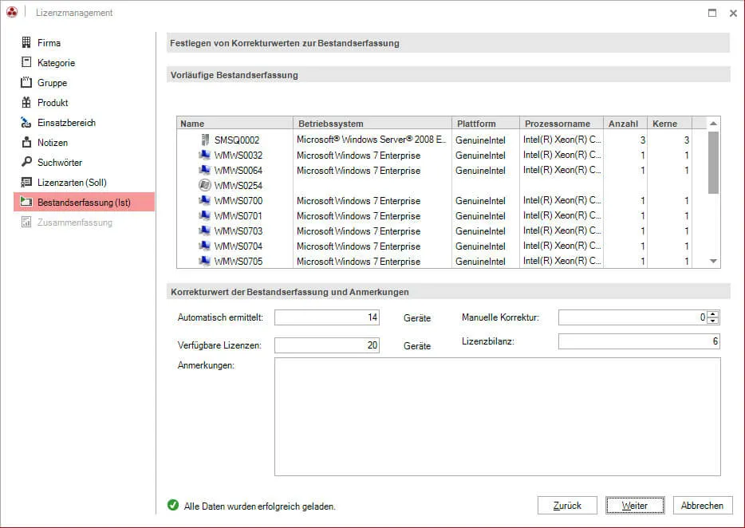Sort by the Plattform column header

(486, 123)
